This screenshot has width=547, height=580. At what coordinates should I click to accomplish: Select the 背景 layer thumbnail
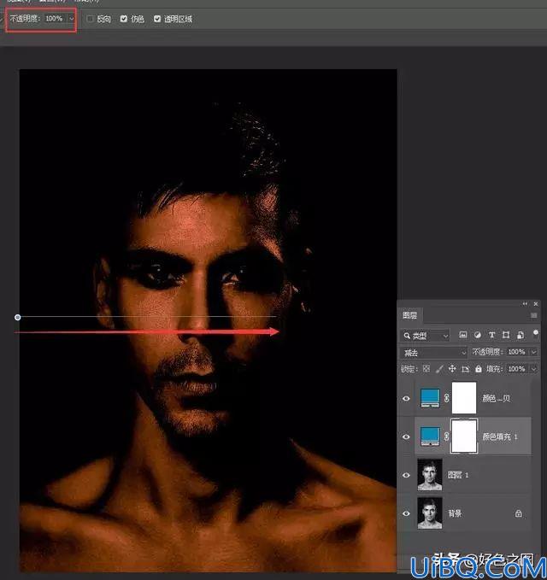click(x=430, y=513)
